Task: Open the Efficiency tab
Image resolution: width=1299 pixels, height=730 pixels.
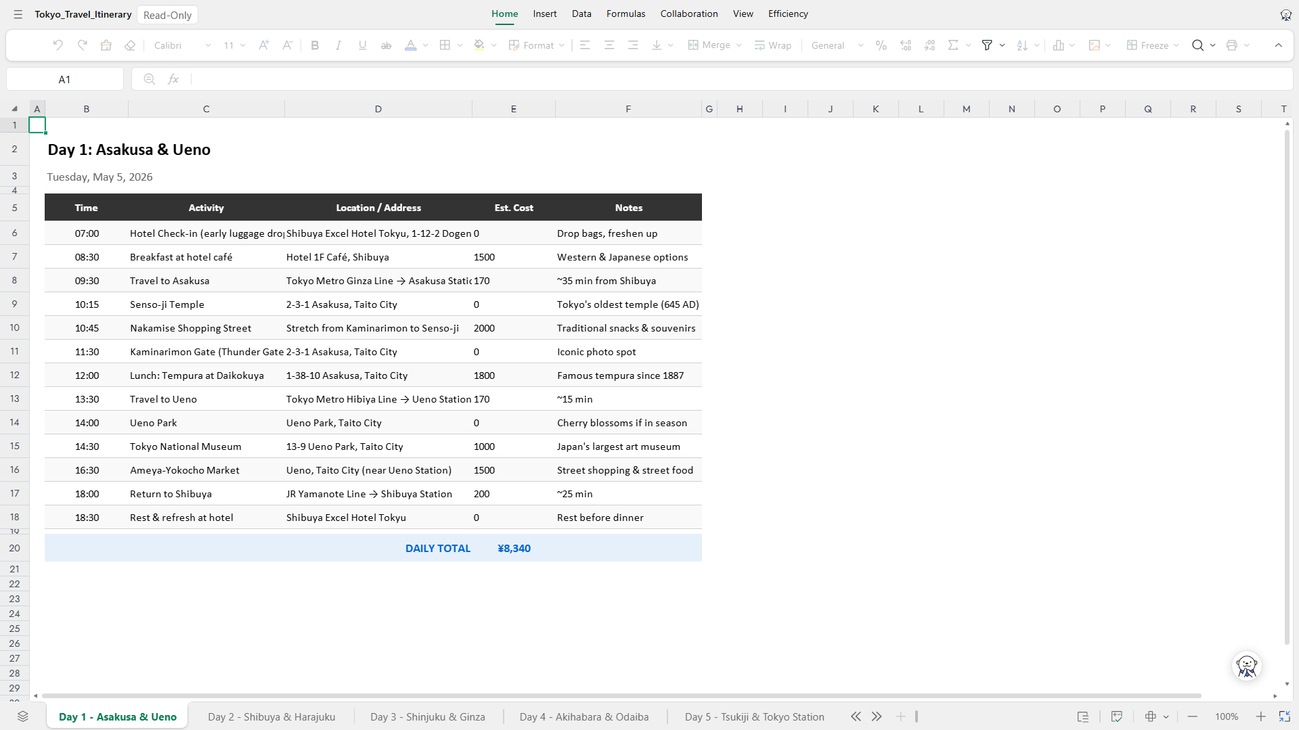Action: (x=788, y=14)
